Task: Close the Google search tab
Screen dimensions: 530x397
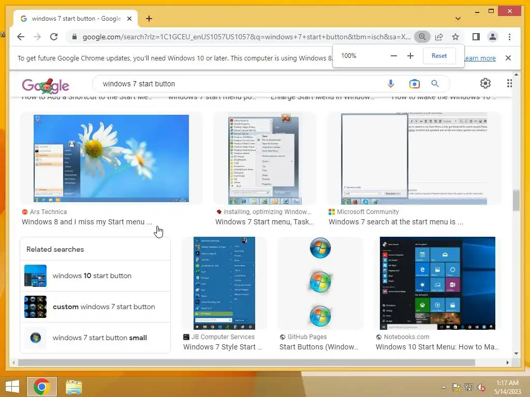Action: 129,19
